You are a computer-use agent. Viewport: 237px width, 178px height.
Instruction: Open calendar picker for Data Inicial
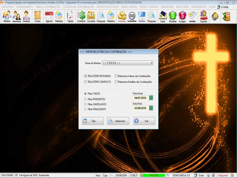(151, 98)
